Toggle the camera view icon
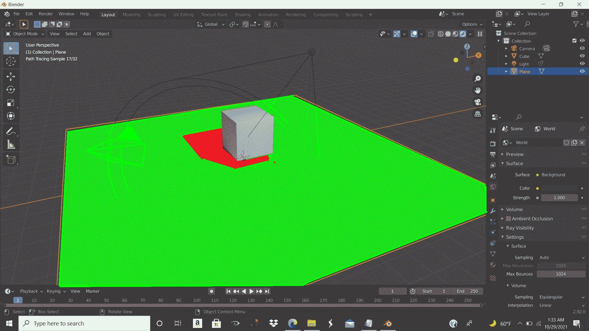The height and width of the screenshot is (331, 589). coord(478,102)
